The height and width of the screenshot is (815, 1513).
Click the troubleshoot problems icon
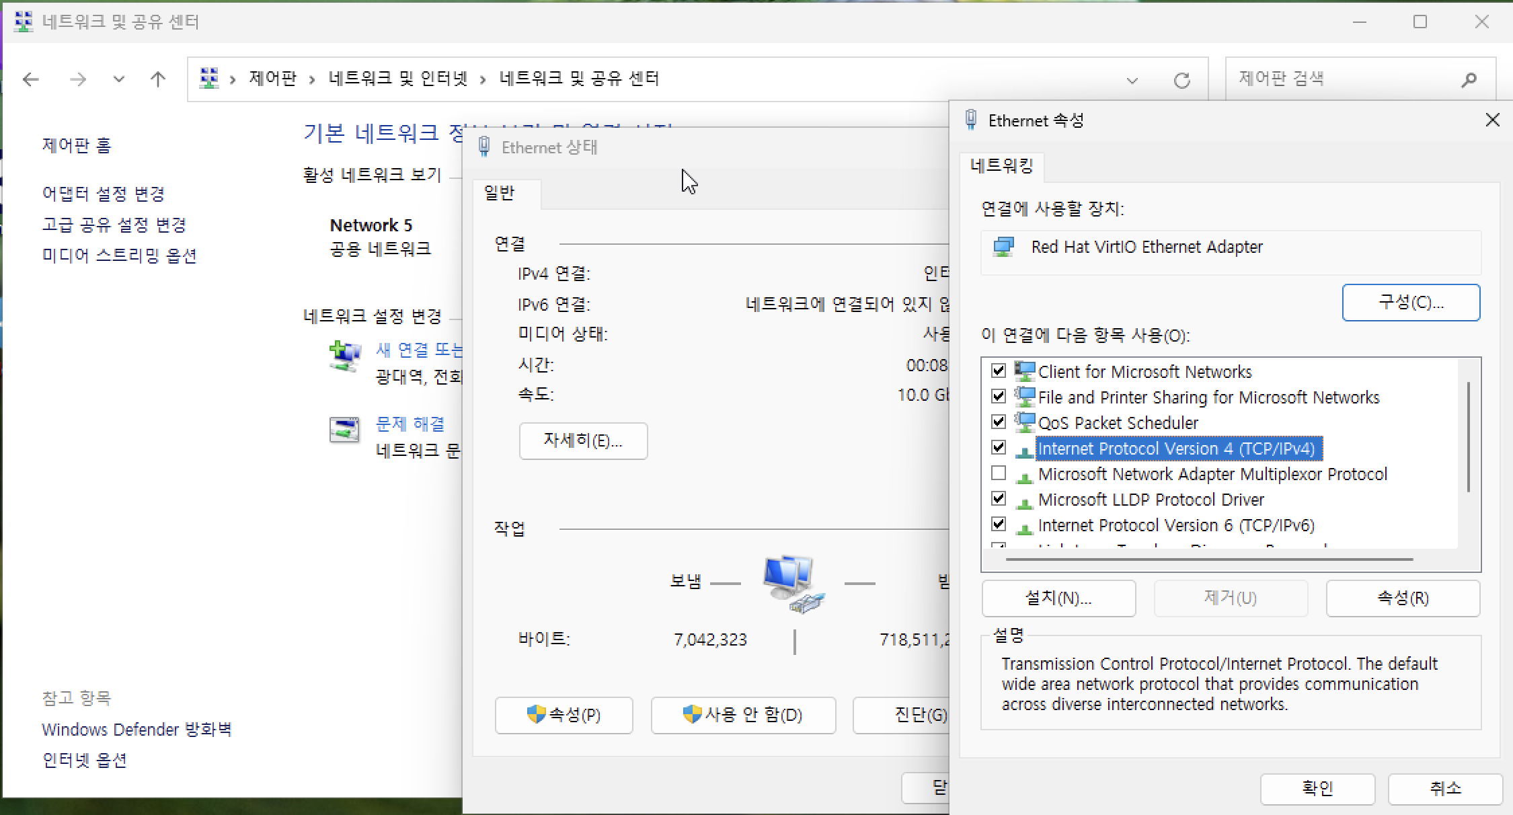pyautogui.click(x=344, y=429)
